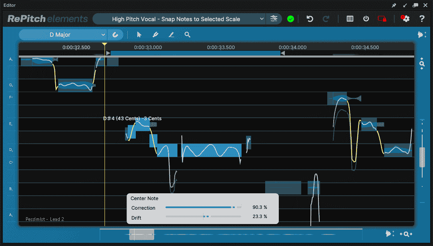
Task: Click the scale refresh button beside D Major
Action: (x=116, y=35)
